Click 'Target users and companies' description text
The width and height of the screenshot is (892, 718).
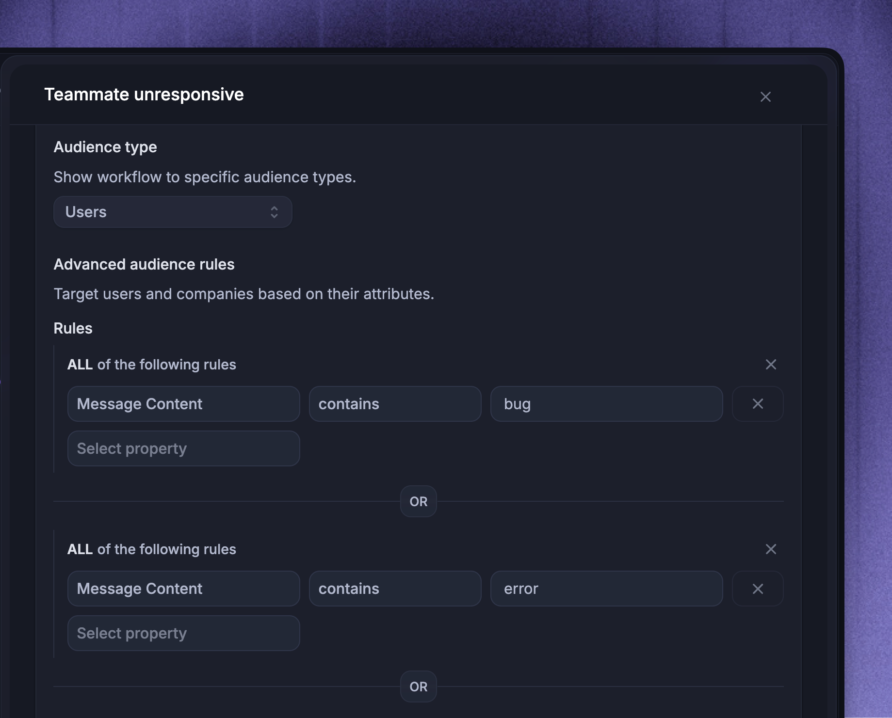244,294
